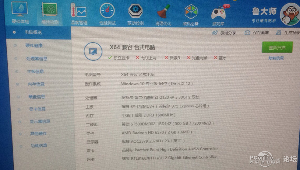Image resolution: width=300 pixels, height=170 pixels.
Task: Click the ST500DM002-1BD142 hard disk value
Action: pyautogui.click(x=168, y=123)
